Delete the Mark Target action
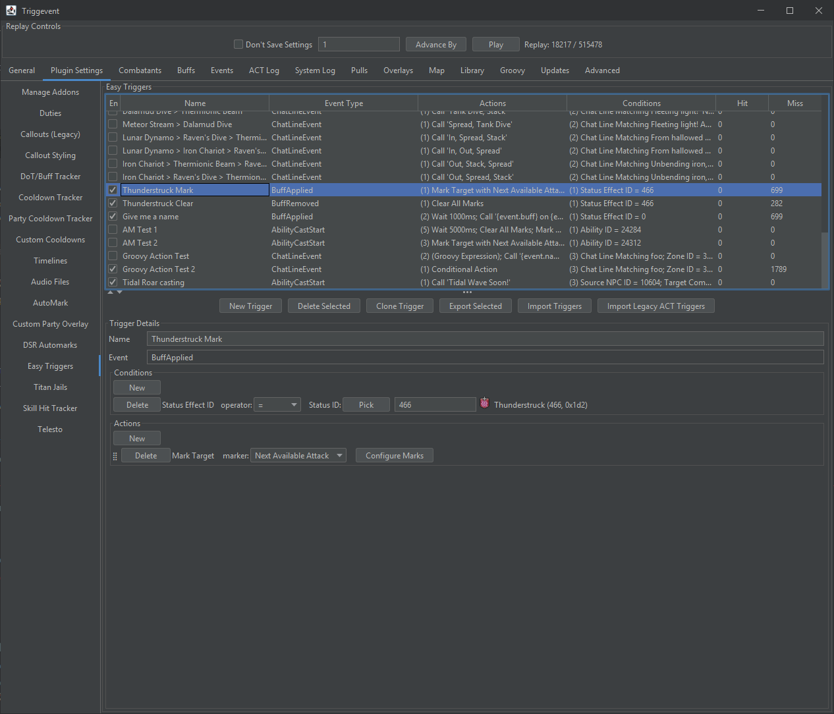Viewport: 834px width, 714px height. point(146,456)
